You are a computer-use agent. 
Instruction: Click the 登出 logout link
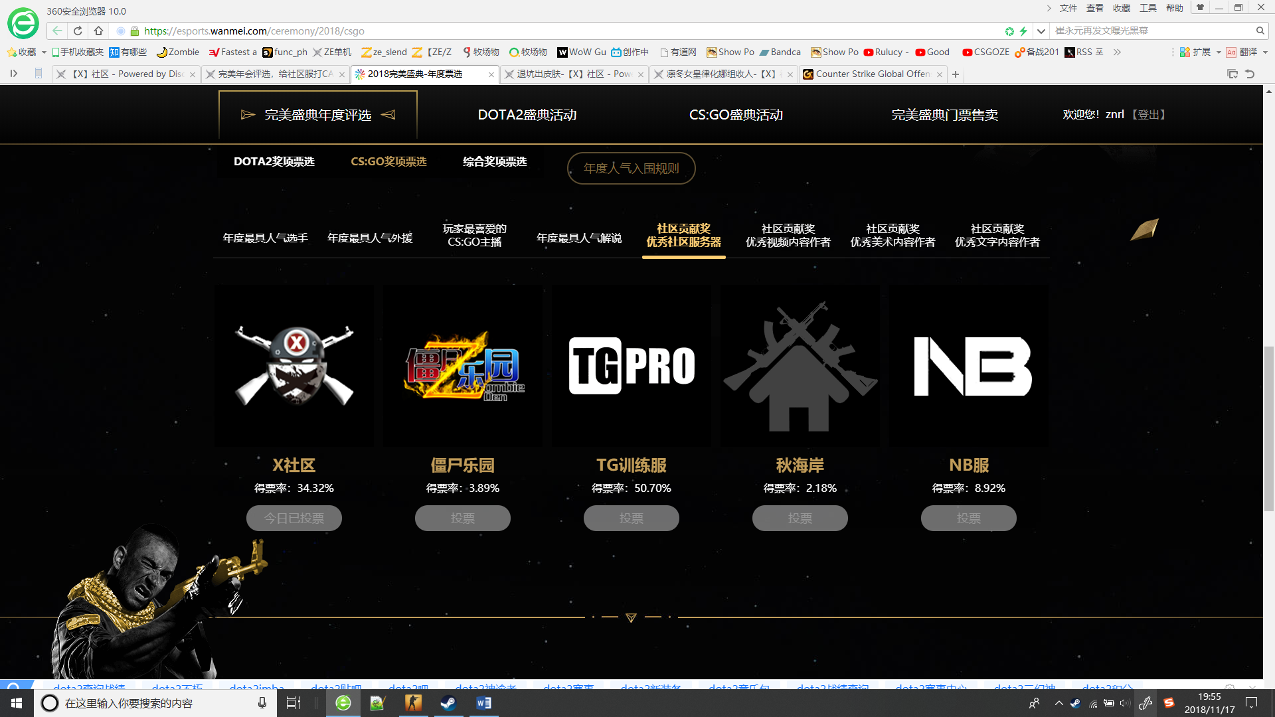tap(1148, 114)
